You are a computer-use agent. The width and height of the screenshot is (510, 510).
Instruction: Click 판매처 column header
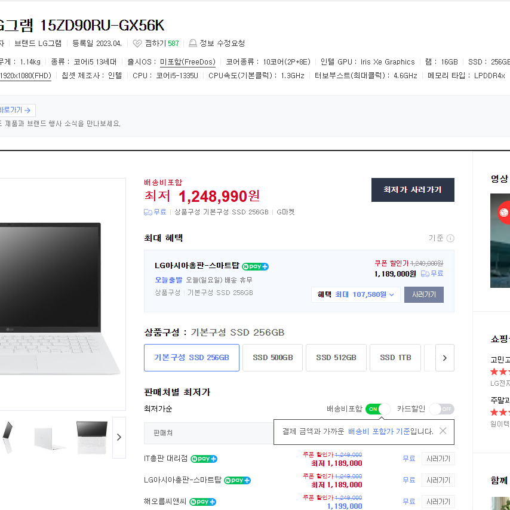[163, 433]
